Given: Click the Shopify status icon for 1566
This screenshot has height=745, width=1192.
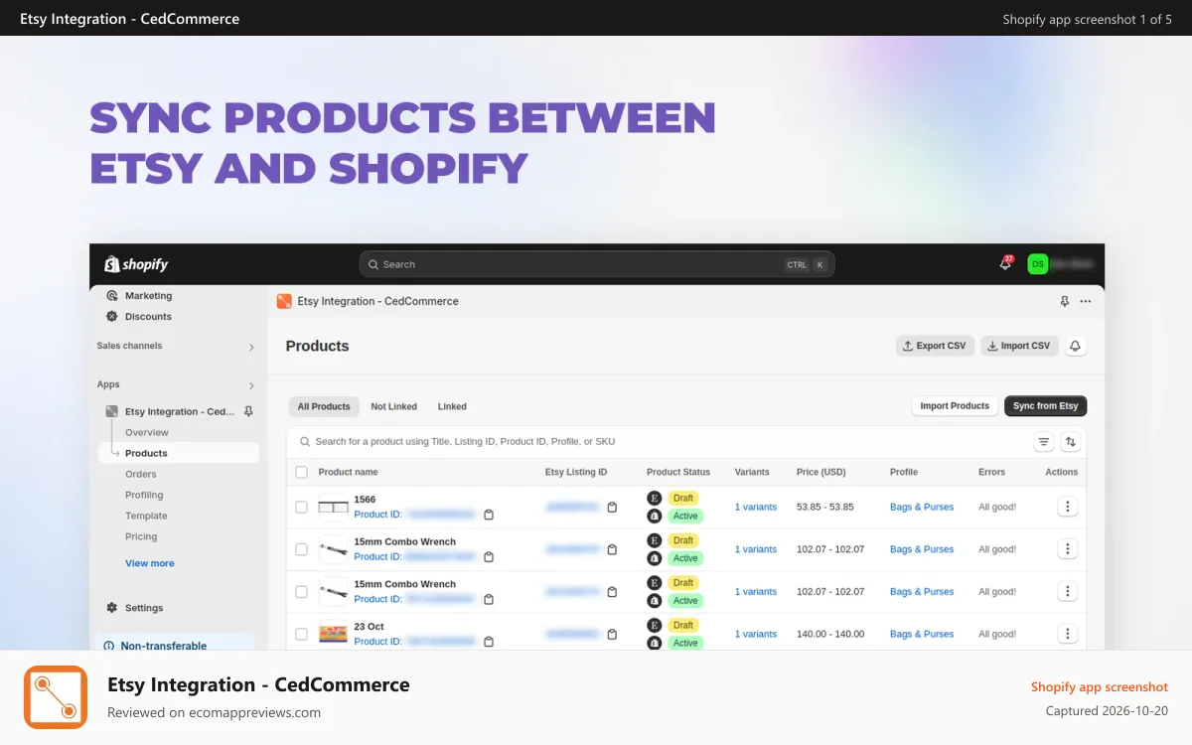Looking at the screenshot, I should pyautogui.click(x=654, y=516).
